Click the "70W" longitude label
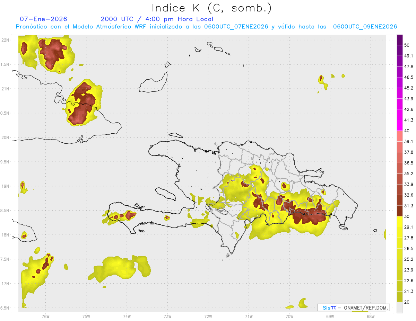The height and width of the screenshot is (321, 416). (289, 316)
